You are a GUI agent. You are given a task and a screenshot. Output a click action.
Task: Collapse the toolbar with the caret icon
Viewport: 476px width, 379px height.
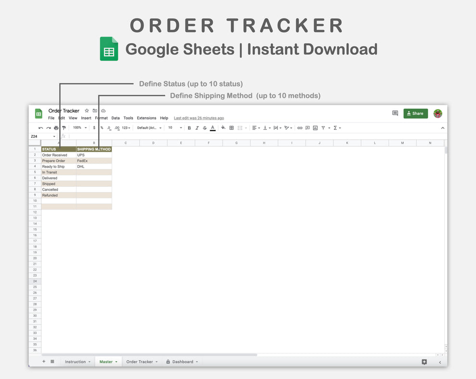(x=442, y=128)
